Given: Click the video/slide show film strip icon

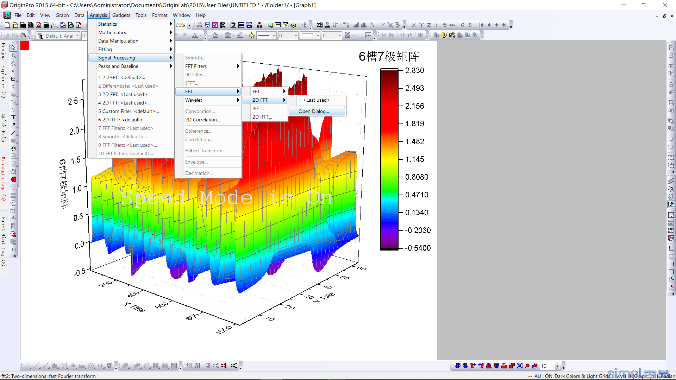Looking at the screenshot, I should [x=223, y=25].
